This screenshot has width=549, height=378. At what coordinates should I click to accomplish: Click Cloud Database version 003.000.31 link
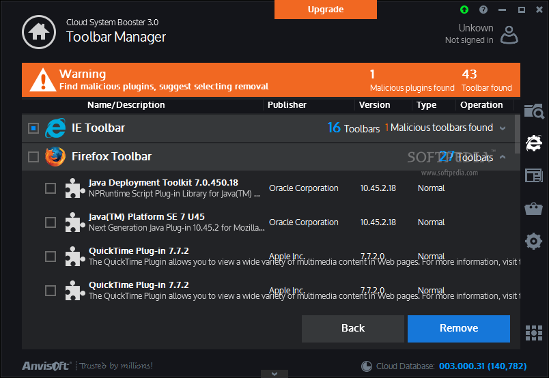point(483,366)
